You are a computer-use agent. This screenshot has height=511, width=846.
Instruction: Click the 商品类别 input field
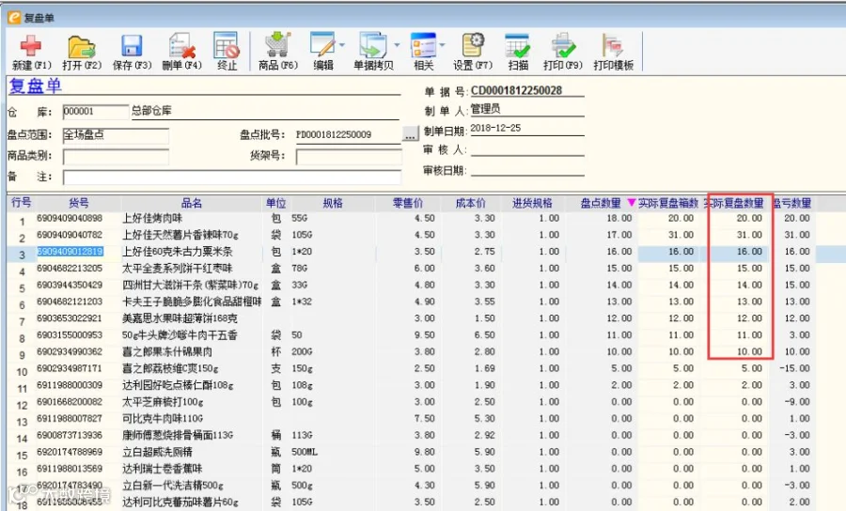[x=116, y=156]
